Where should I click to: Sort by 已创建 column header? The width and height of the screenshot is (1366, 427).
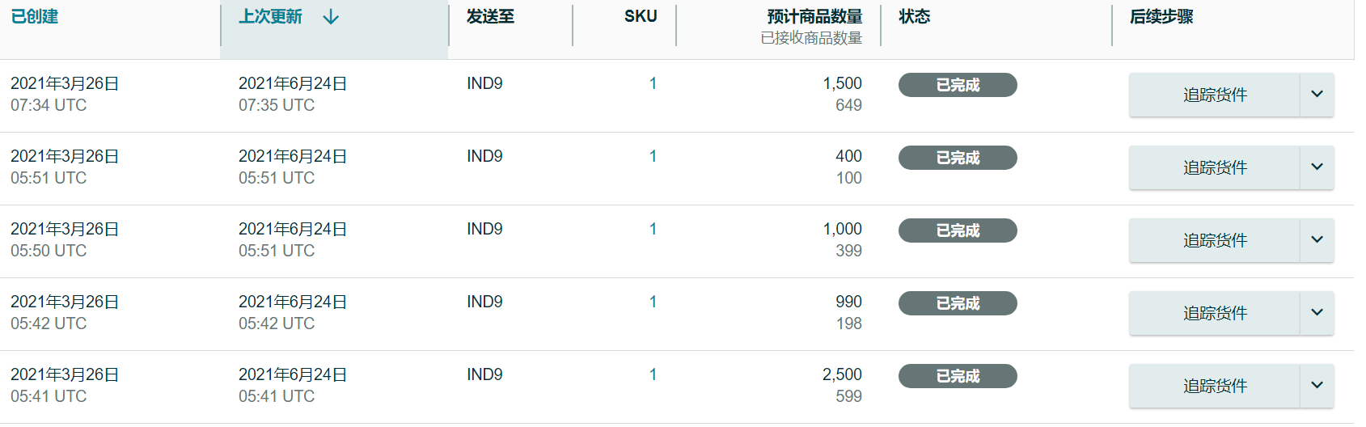click(34, 16)
